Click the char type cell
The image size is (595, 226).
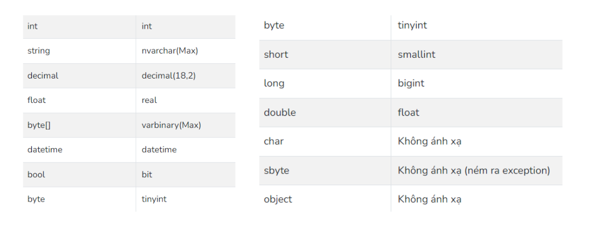coord(274,142)
